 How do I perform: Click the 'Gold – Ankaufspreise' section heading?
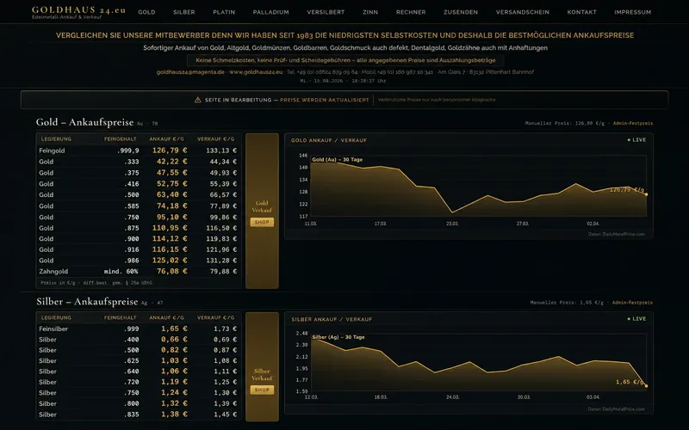pos(84,122)
